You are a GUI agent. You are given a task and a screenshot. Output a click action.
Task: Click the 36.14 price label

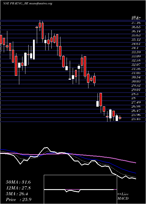pos(136,31)
